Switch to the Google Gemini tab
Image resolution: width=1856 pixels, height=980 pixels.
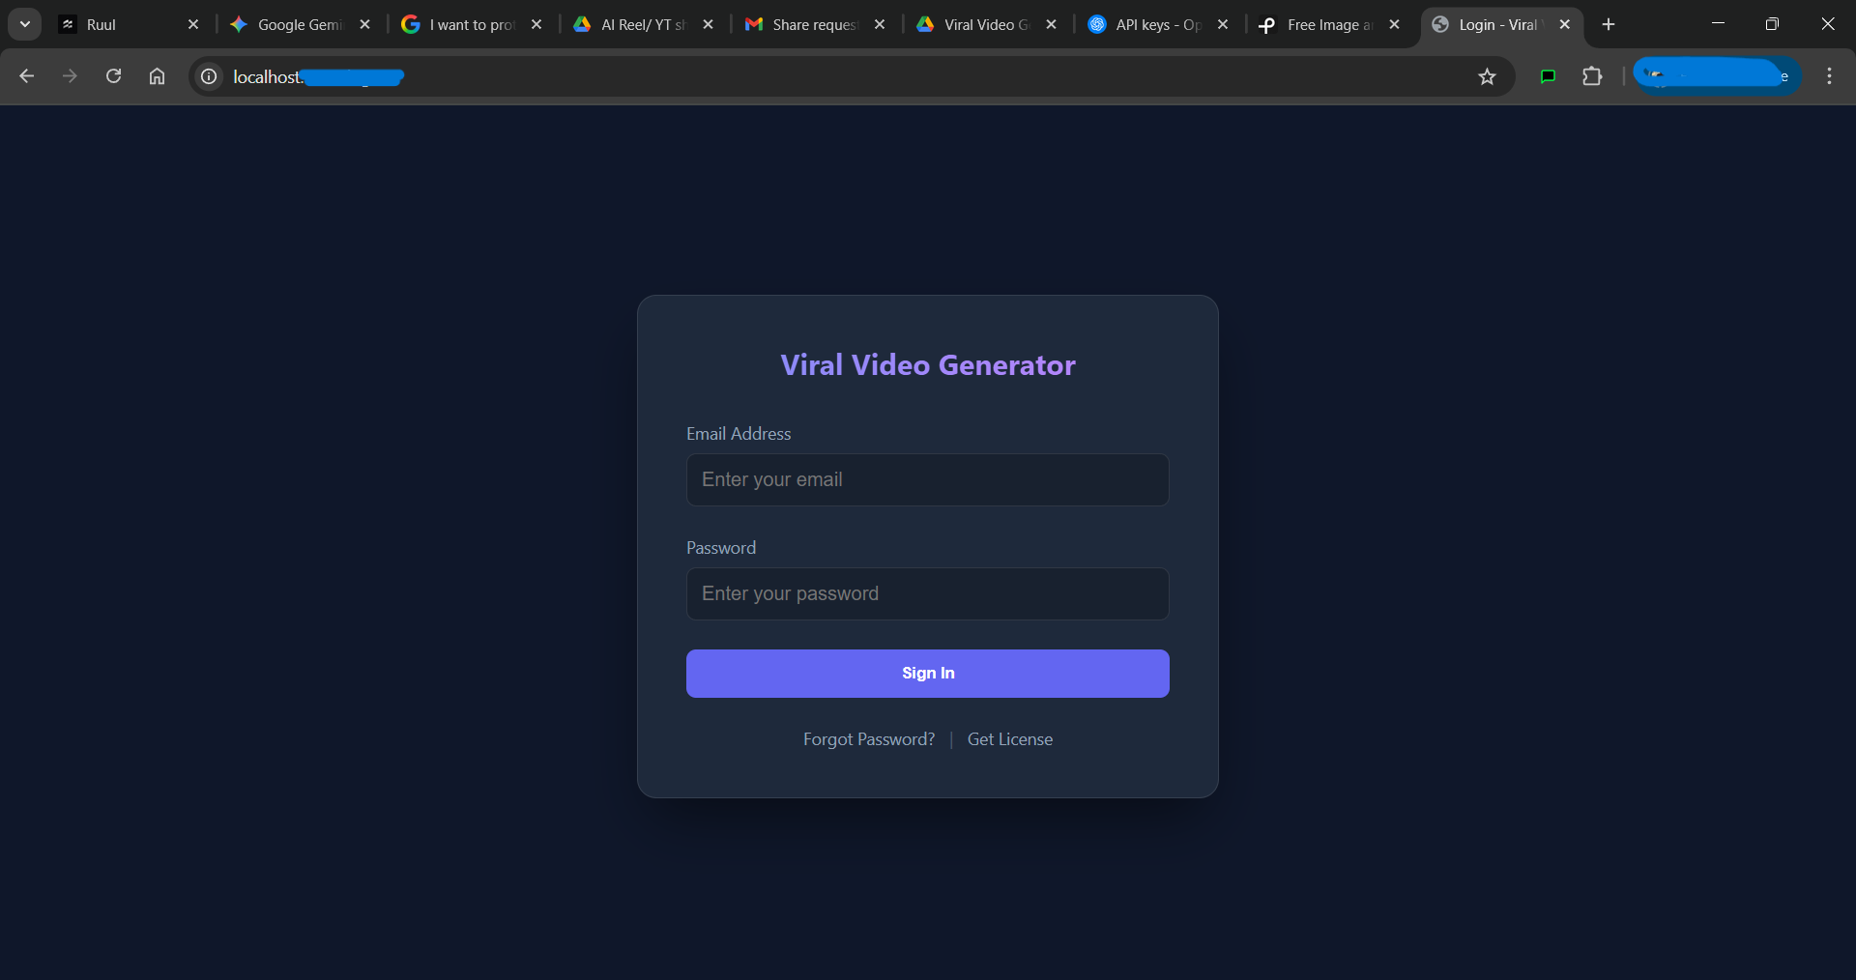290,24
